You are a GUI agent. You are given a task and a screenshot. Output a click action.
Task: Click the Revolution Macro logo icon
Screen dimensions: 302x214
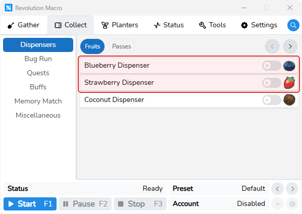9,8
